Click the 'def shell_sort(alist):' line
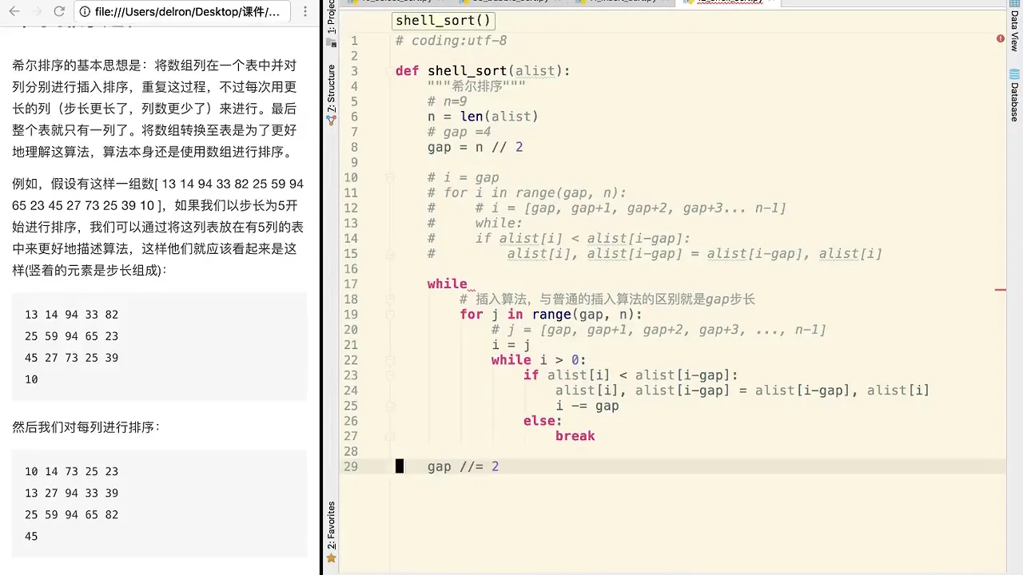Image resolution: width=1023 pixels, height=575 pixels. pyautogui.click(x=483, y=71)
